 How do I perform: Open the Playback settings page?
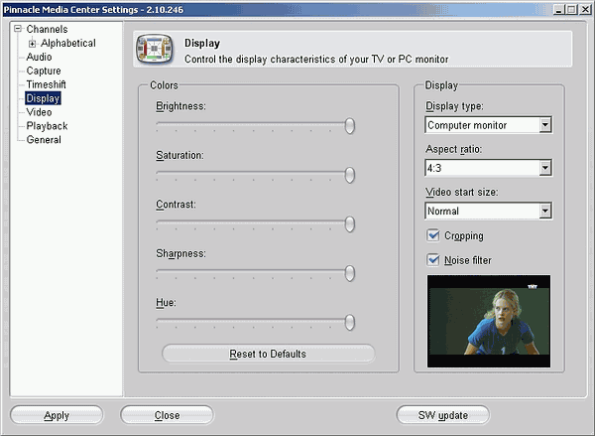point(47,126)
